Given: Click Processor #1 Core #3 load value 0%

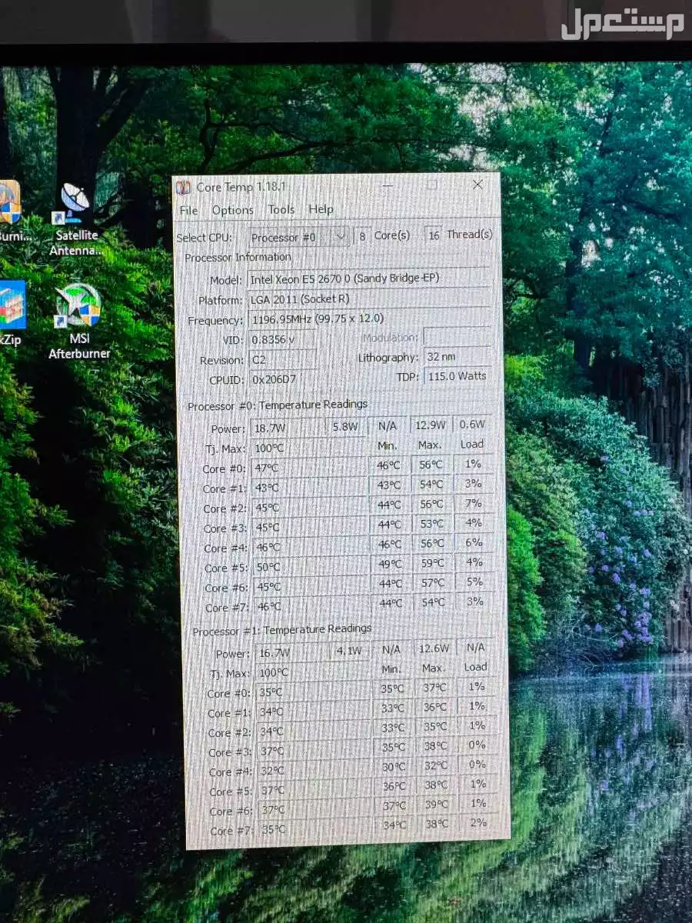Looking at the screenshot, I should tap(477, 745).
